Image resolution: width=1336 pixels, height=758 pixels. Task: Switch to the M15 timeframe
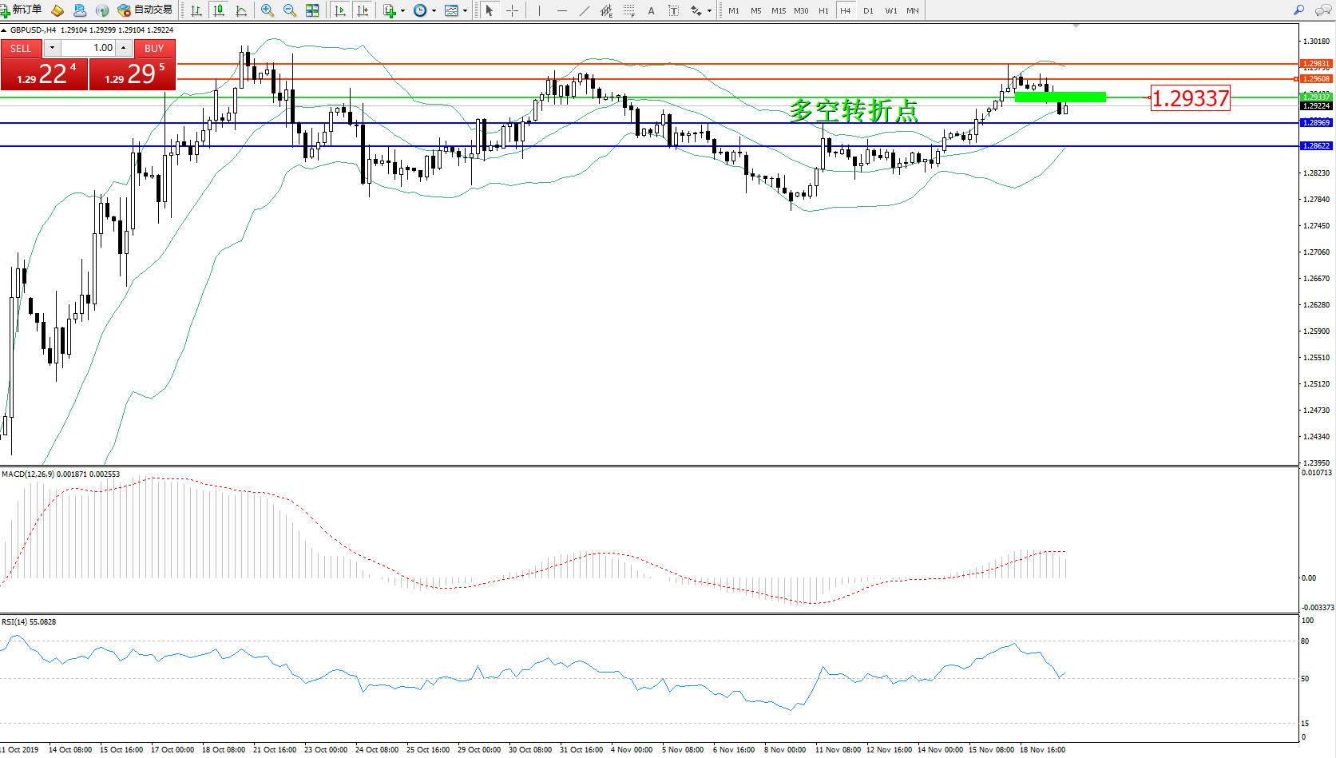coord(778,11)
